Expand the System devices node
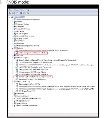The image size is (104, 118). click(x=12, y=103)
